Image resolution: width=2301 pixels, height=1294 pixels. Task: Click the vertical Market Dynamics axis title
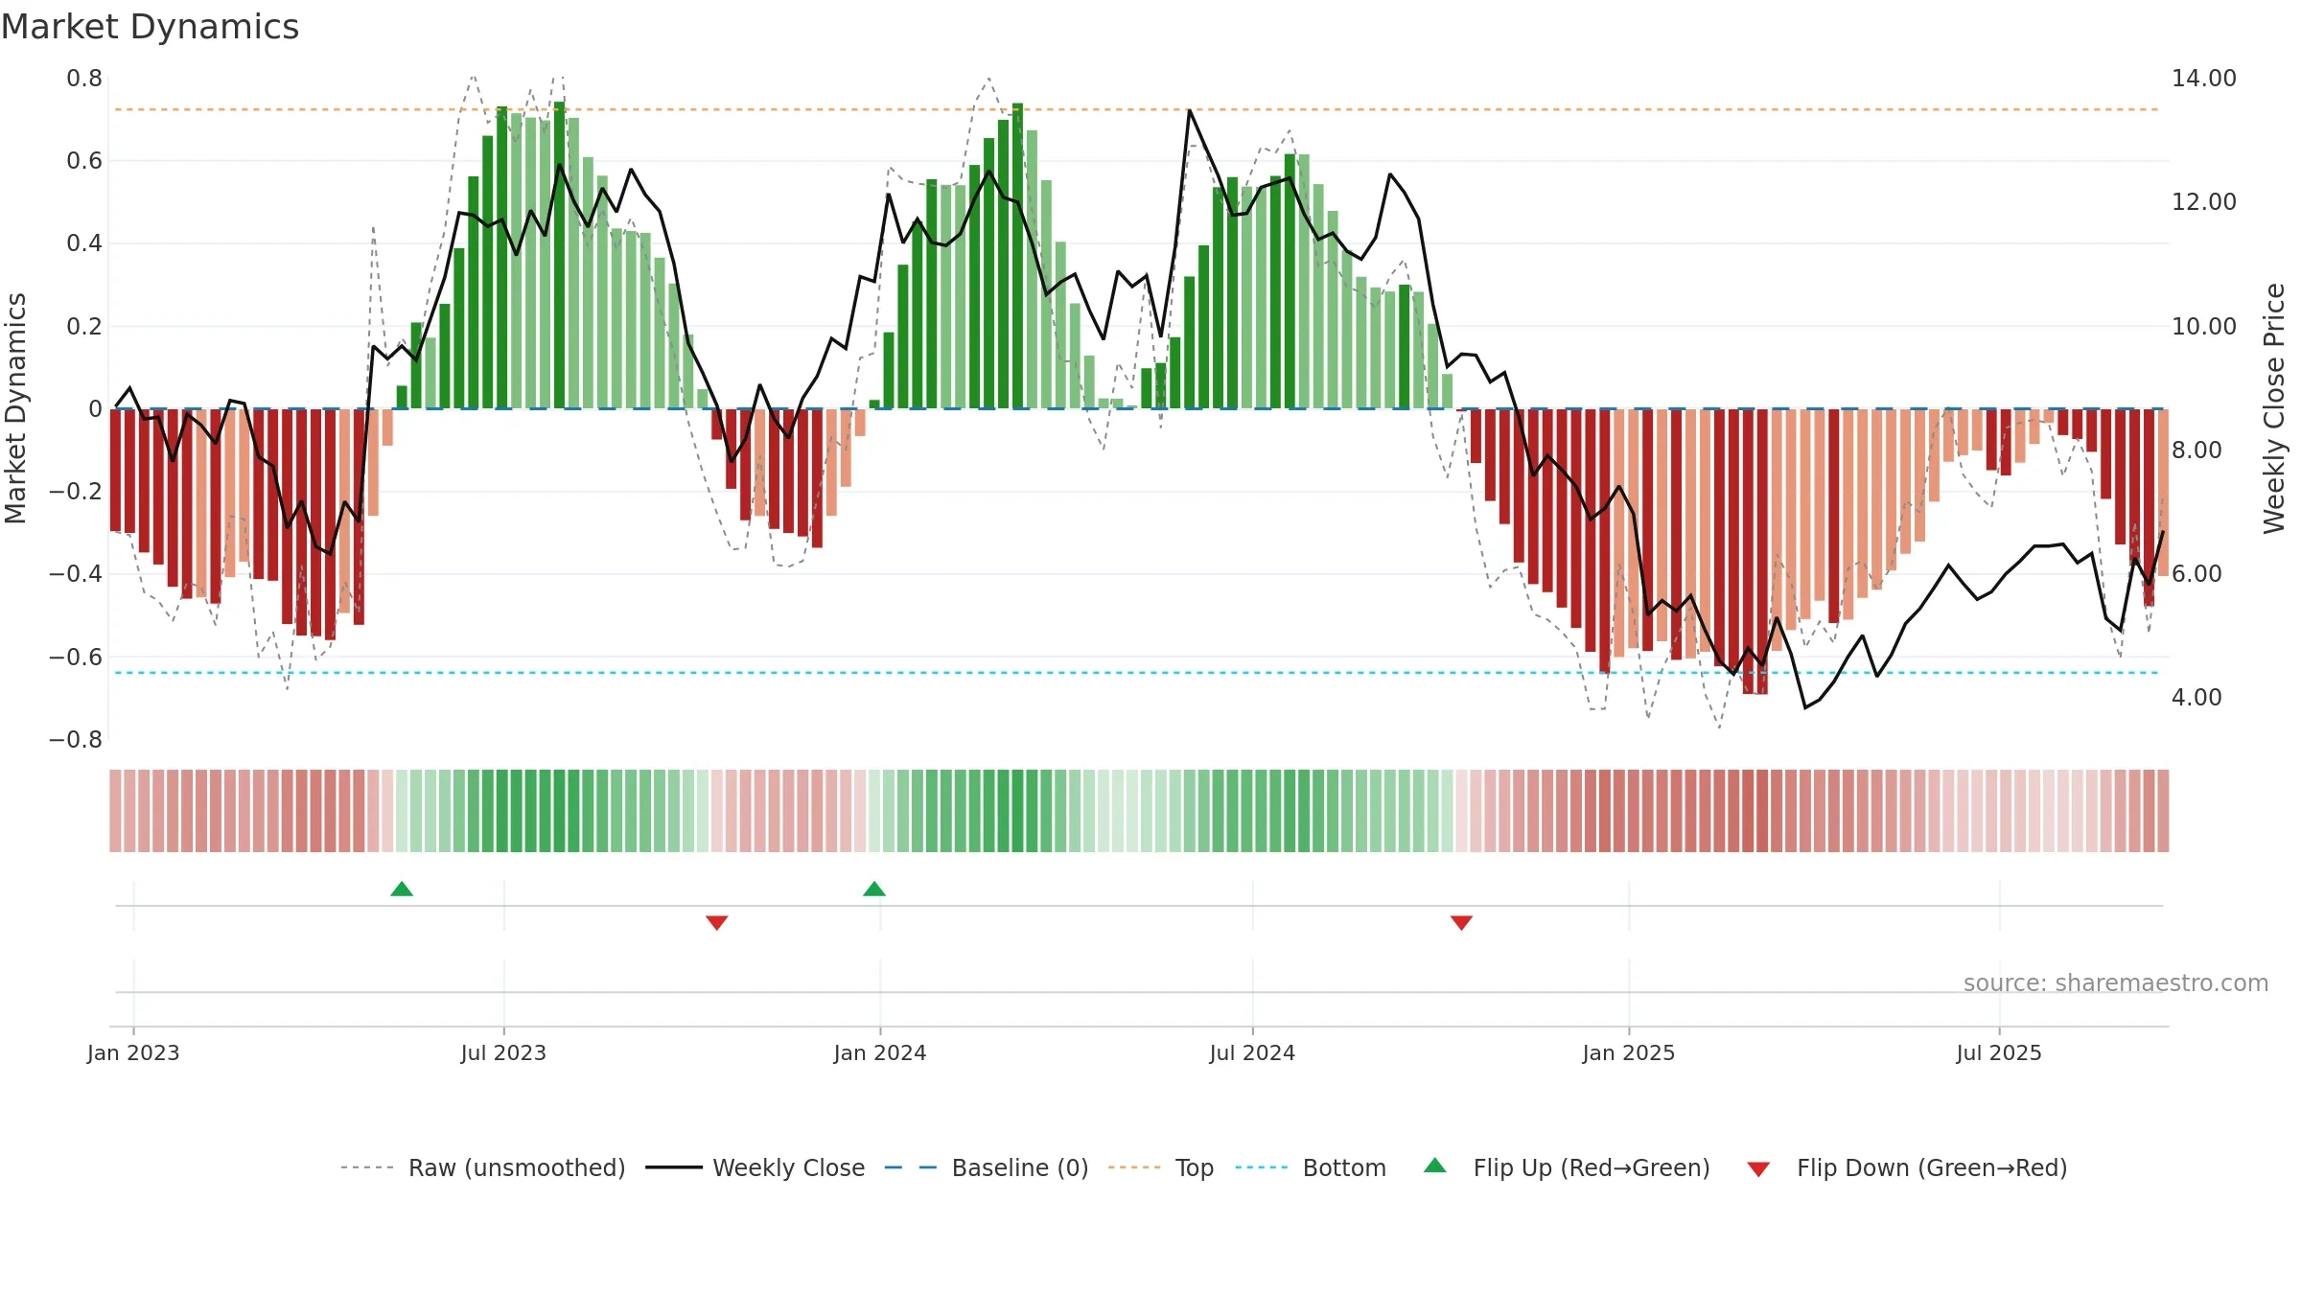[15, 408]
